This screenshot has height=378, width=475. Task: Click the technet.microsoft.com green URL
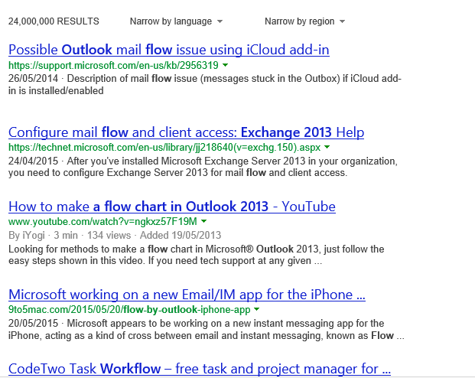164,147
